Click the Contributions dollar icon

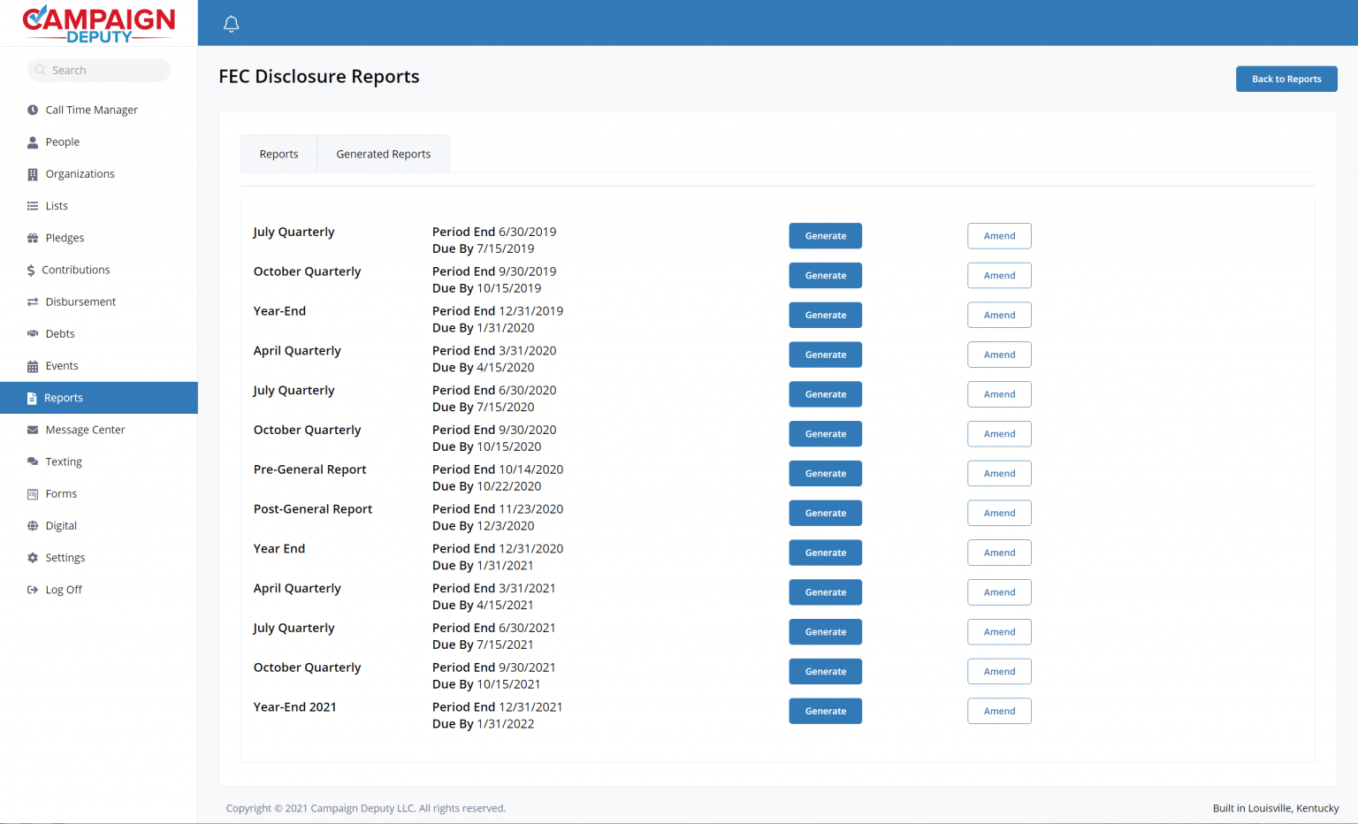point(31,271)
